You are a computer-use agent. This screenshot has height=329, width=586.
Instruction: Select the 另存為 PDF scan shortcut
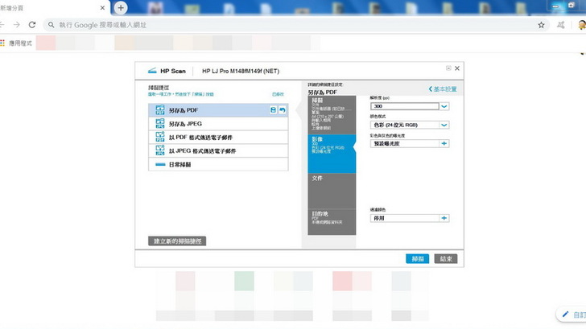click(x=218, y=110)
